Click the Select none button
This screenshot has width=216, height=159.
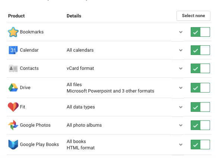tap(193, 16)
